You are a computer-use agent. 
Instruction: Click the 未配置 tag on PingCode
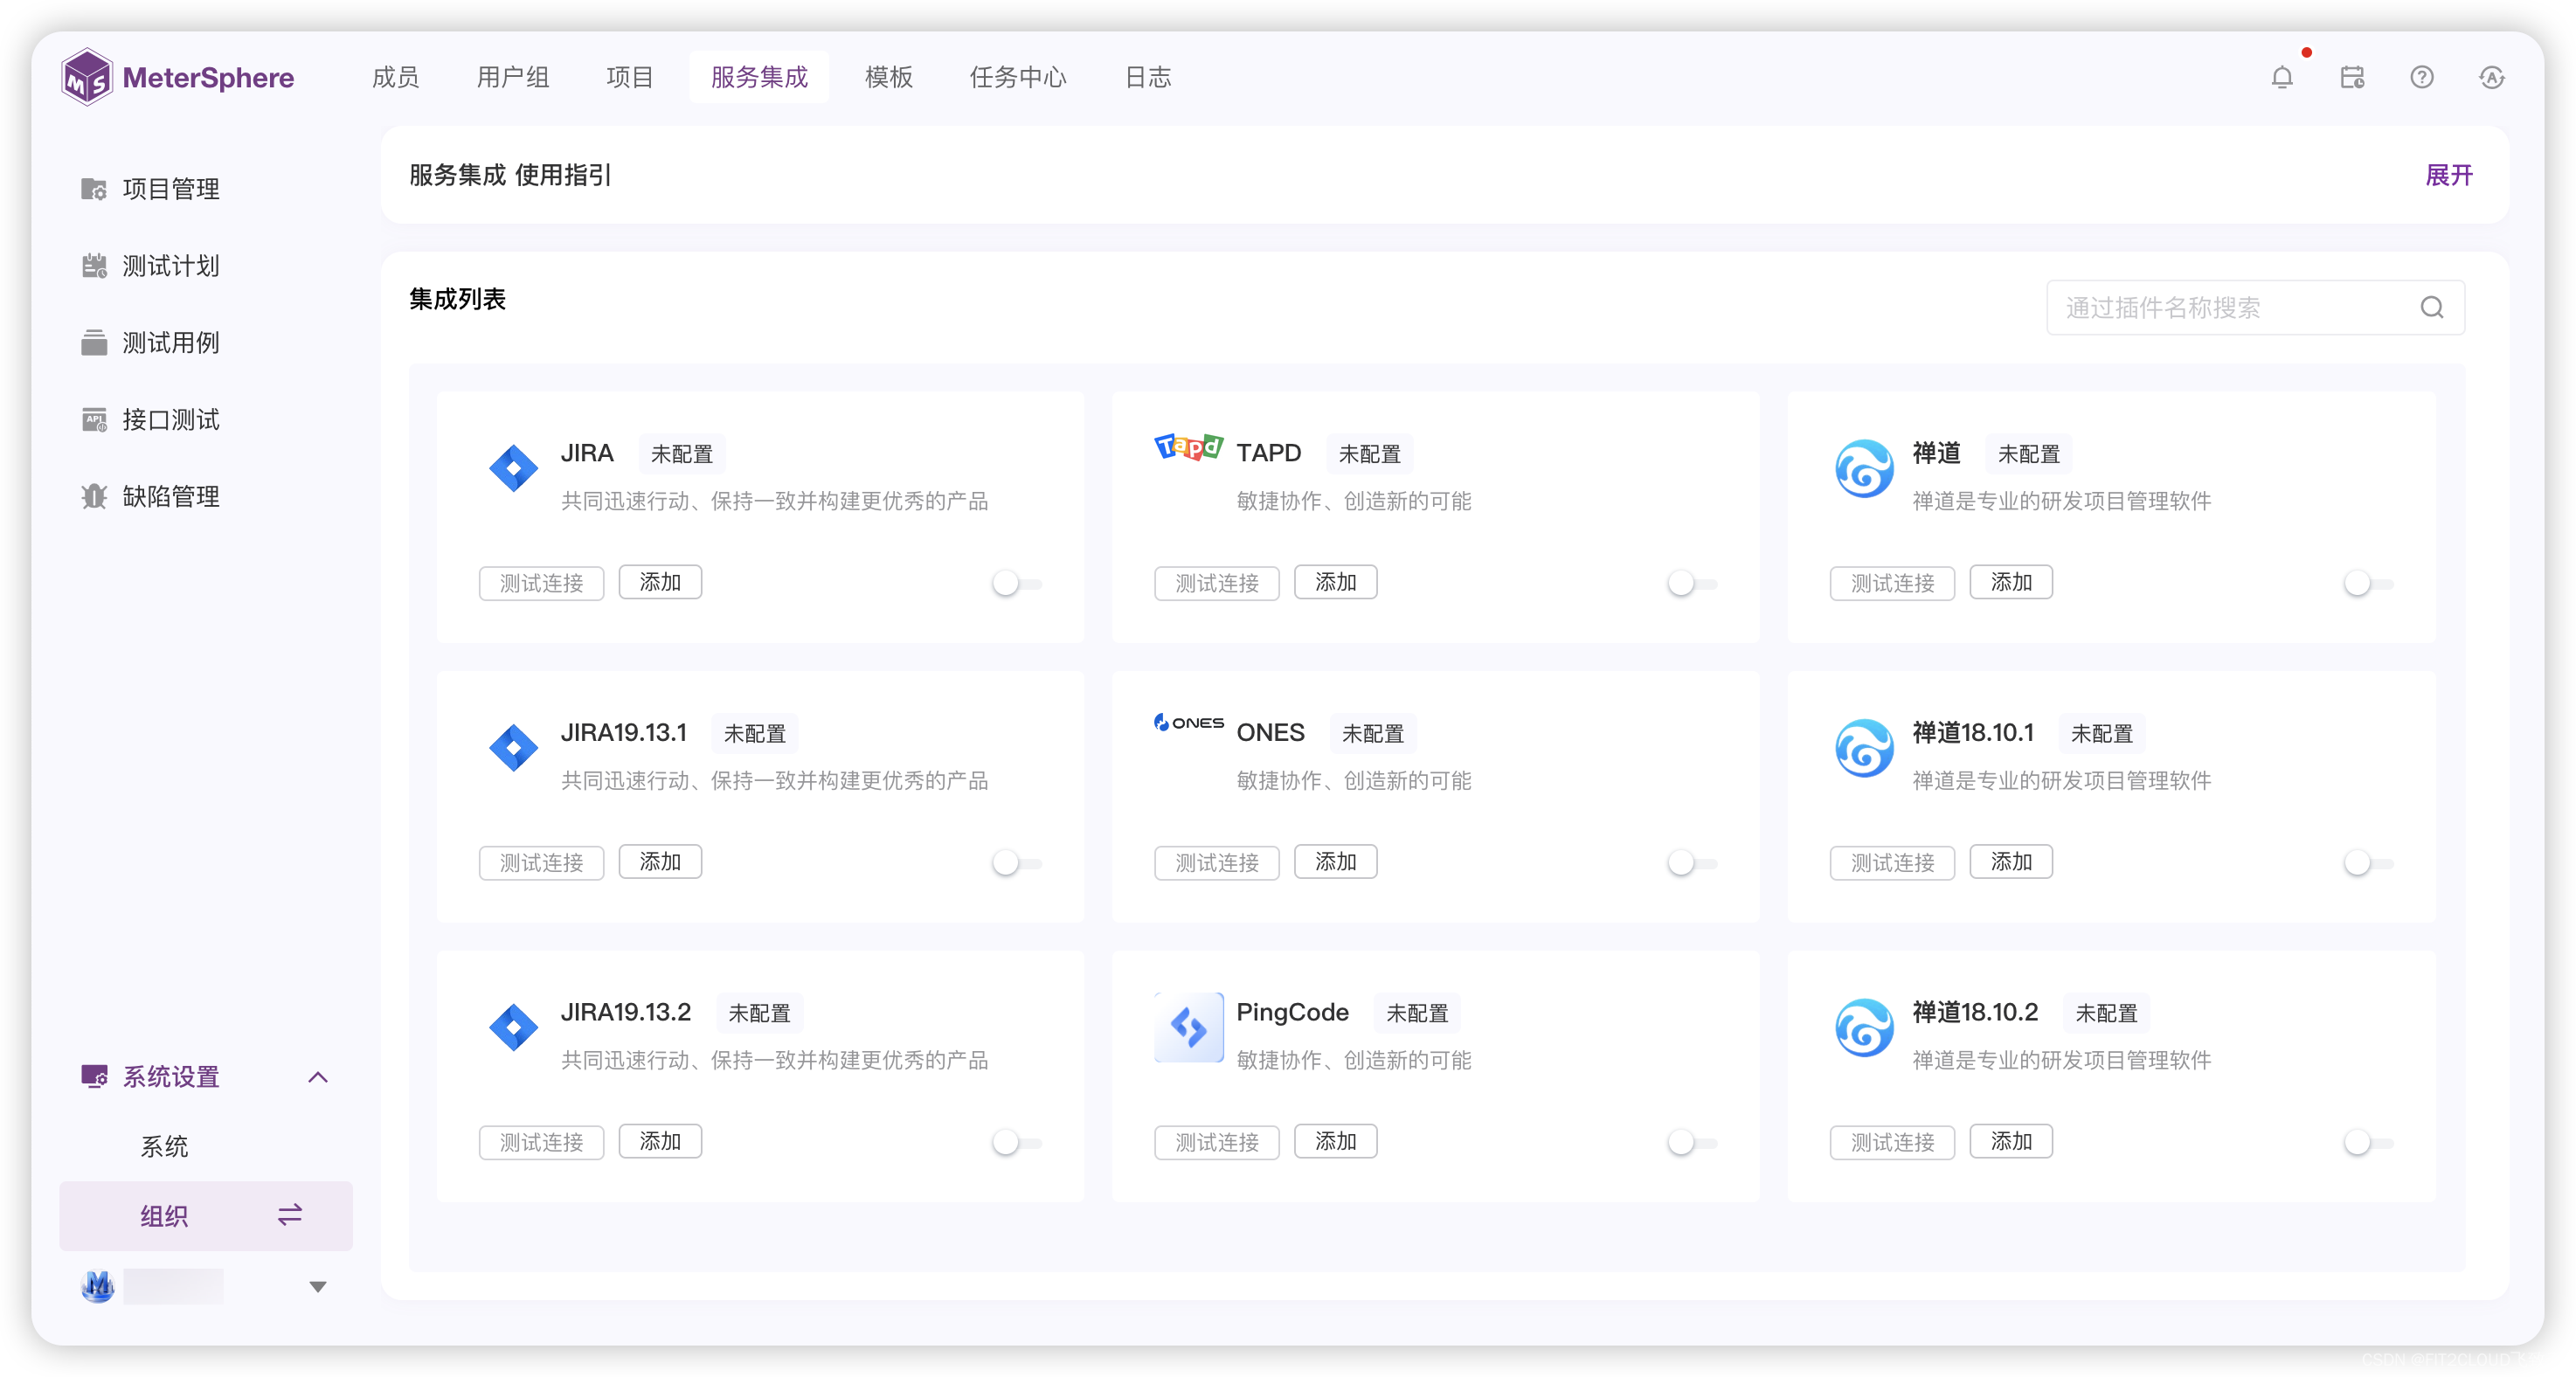click(x=1417, y=1013)
